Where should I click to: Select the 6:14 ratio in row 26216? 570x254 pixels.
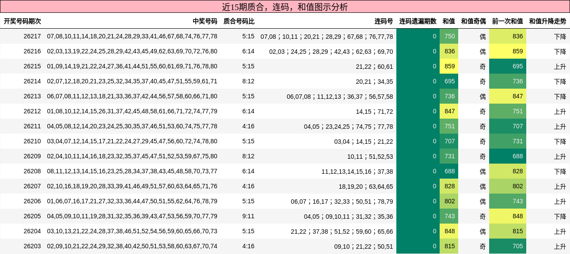coord(248,51)
